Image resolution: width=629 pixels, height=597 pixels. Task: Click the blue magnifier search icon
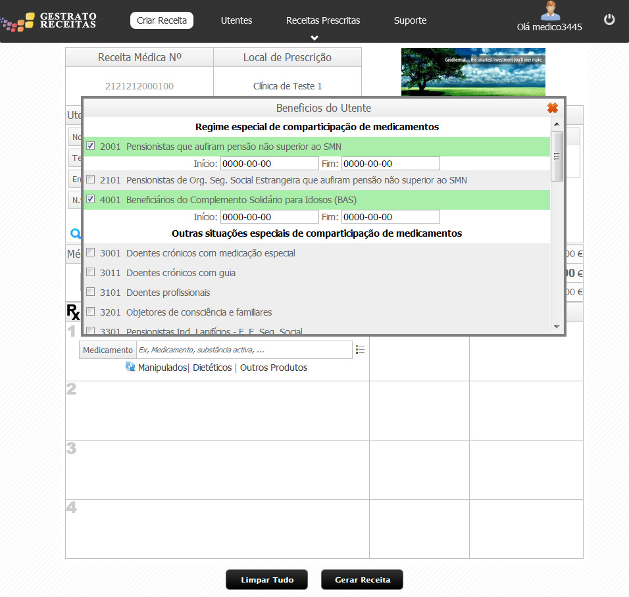(x=76, y=233)
